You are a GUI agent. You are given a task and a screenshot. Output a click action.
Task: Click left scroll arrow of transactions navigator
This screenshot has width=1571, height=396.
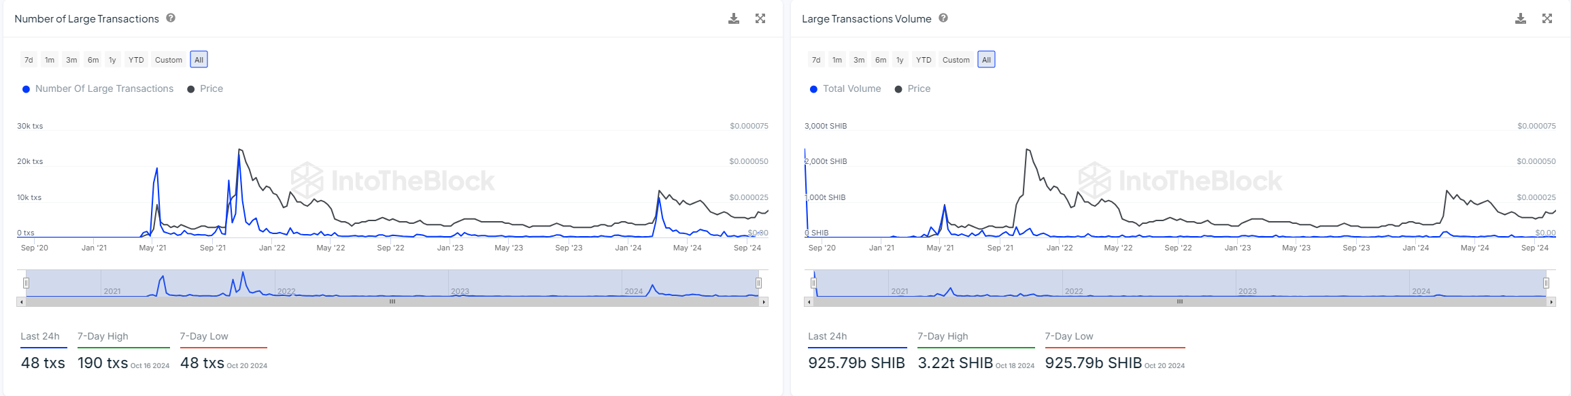pyautogui.click(x=22, y=301)
